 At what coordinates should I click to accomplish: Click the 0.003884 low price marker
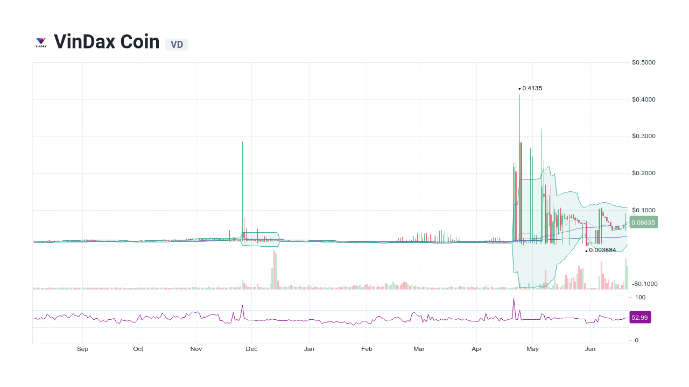(600, 250)
